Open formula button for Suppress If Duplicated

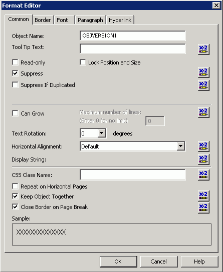[203, 85]
